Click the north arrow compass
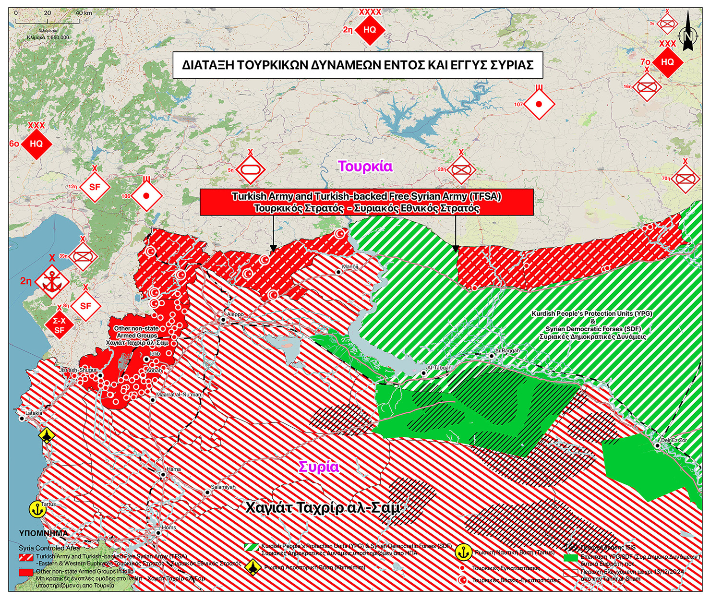 coord(688,34)
